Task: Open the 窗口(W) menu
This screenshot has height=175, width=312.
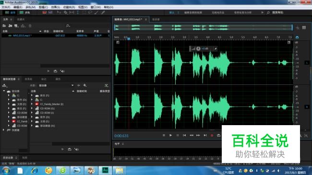Action: click(x=96, y=7)
